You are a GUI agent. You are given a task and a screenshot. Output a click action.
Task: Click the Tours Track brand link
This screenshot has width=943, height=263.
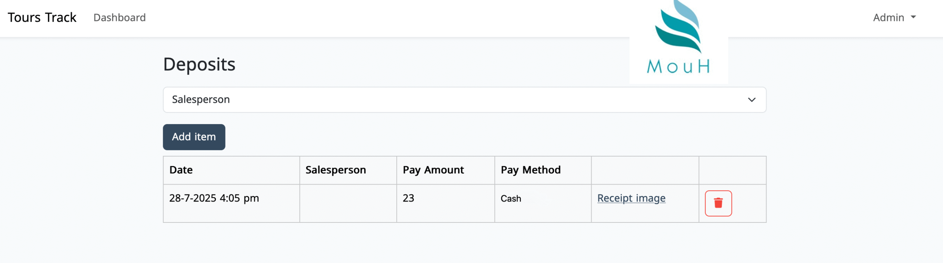point(42,17)
